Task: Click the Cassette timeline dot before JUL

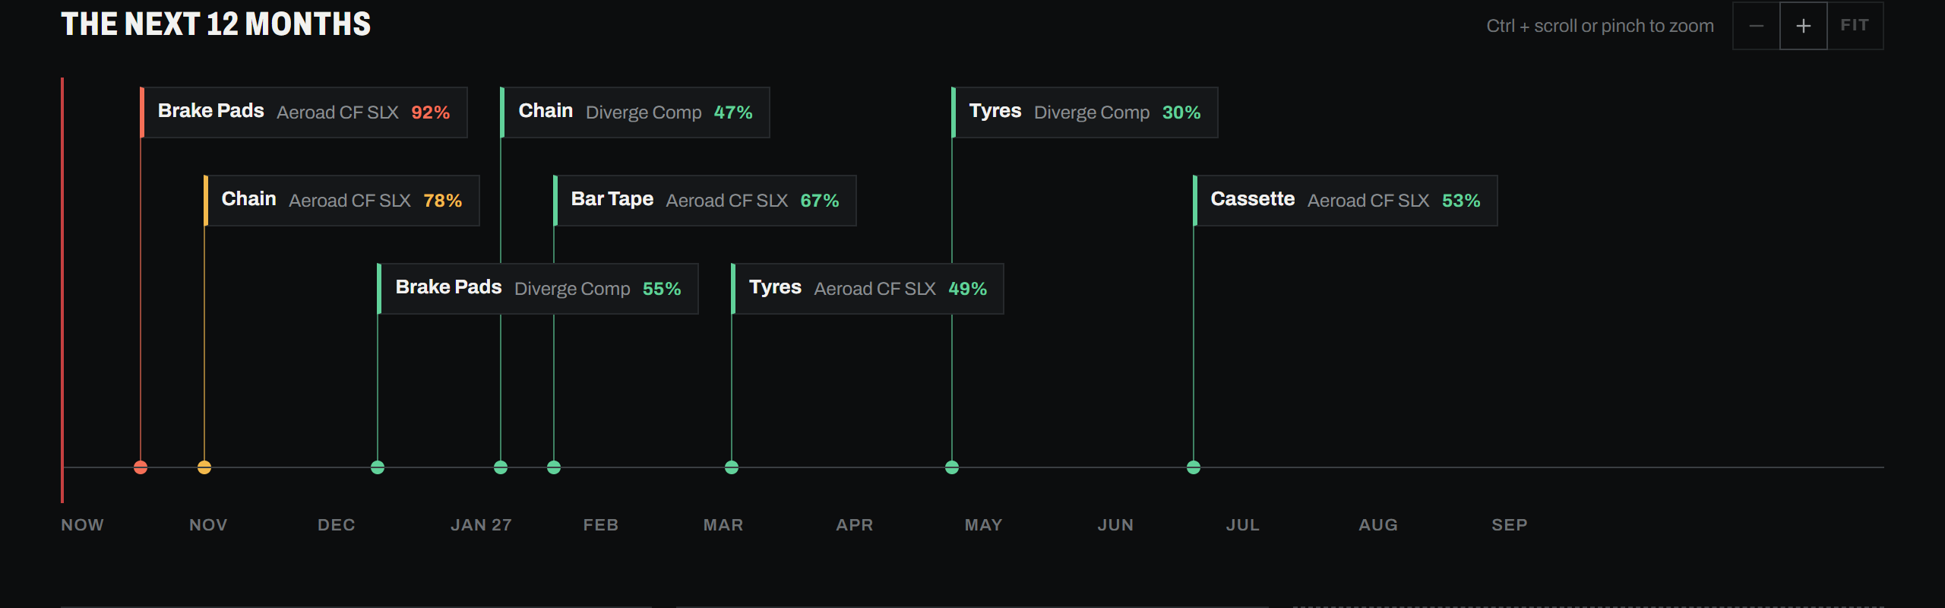Action: 1194,467
